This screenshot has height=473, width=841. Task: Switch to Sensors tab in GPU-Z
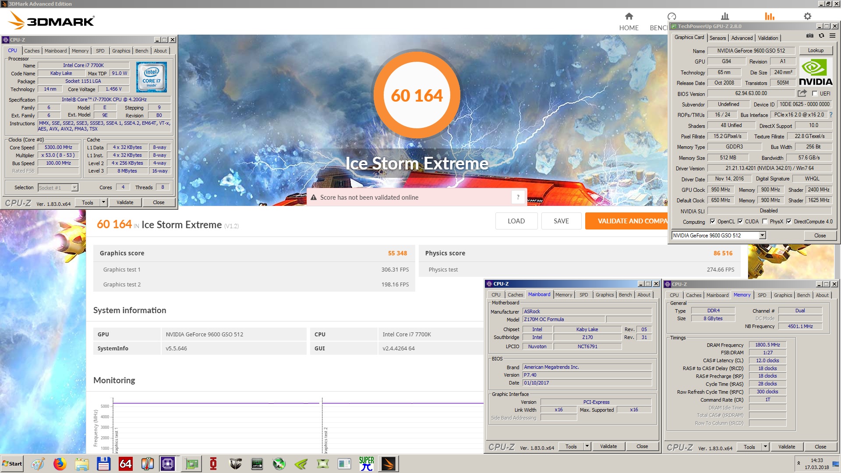(x=717, y=38)
